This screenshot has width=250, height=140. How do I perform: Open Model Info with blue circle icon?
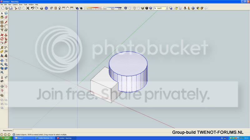pyautogui.click(x=46, y=8)
